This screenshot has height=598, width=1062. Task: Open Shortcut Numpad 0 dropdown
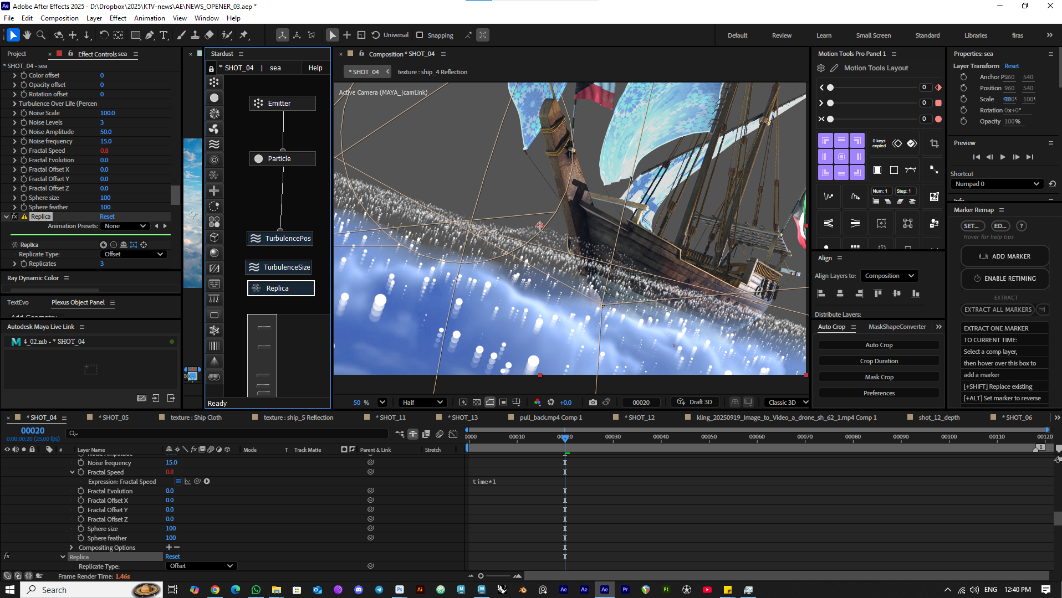pos(997,184)
